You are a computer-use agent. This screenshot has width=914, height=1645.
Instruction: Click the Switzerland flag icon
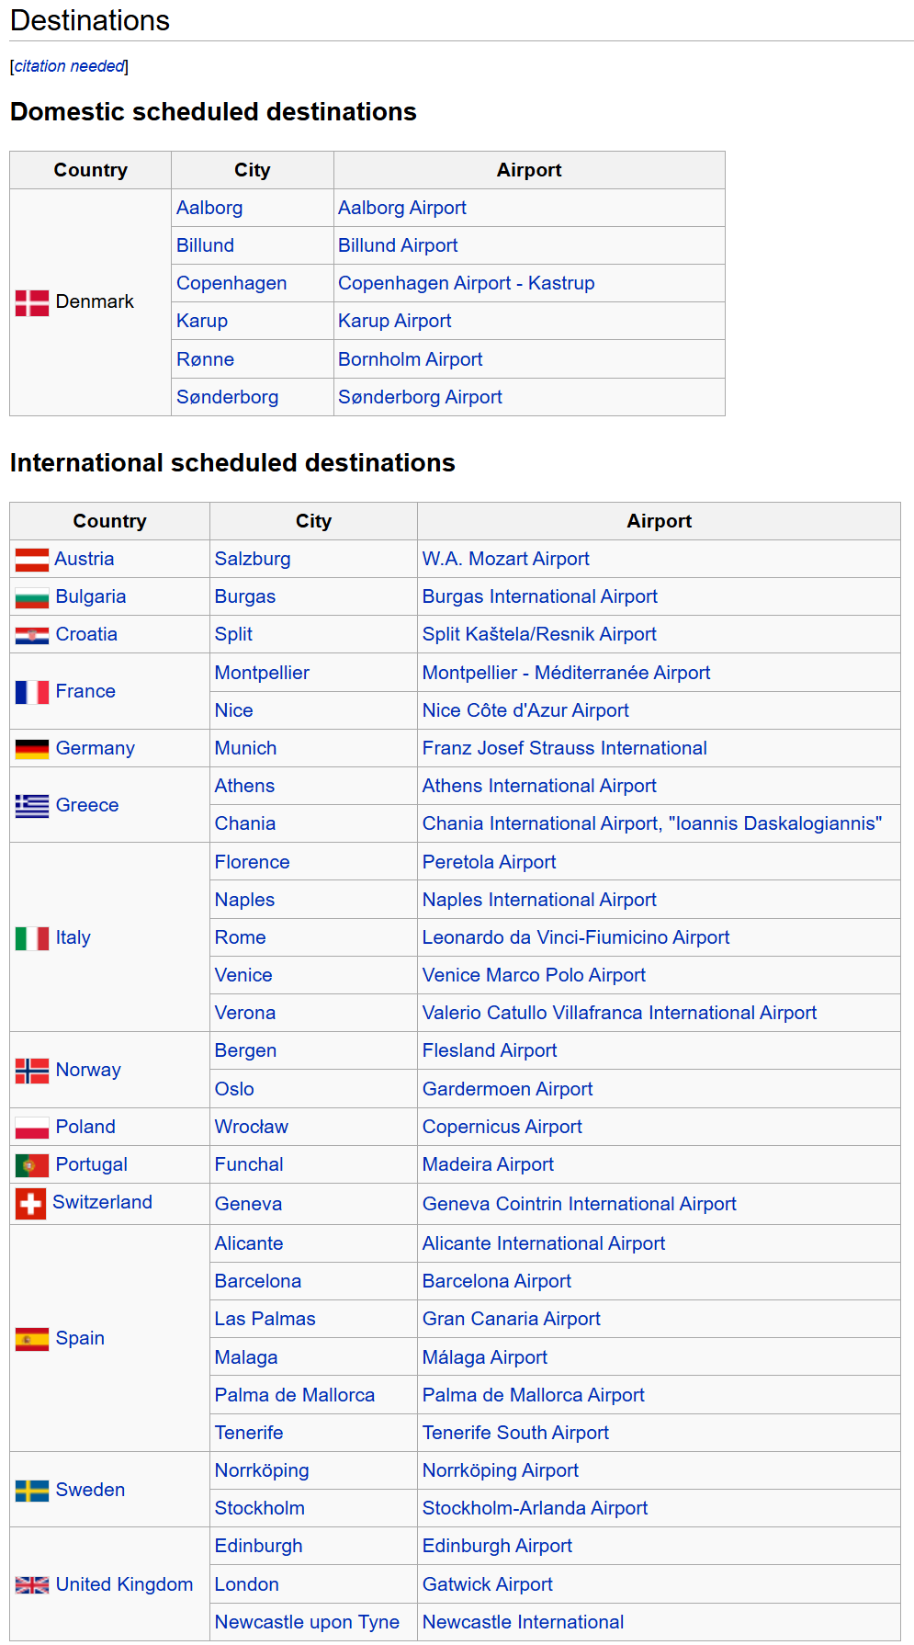coord(30,1204)
